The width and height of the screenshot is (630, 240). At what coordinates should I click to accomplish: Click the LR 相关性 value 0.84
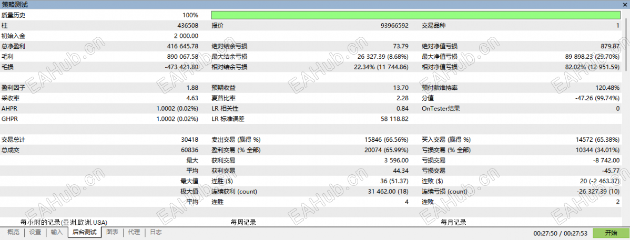(403, 108)
